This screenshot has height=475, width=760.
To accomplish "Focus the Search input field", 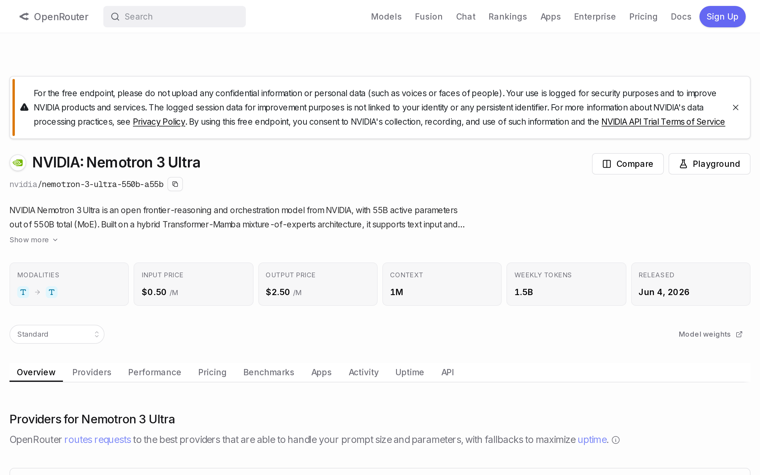I will tap(175, 17).
